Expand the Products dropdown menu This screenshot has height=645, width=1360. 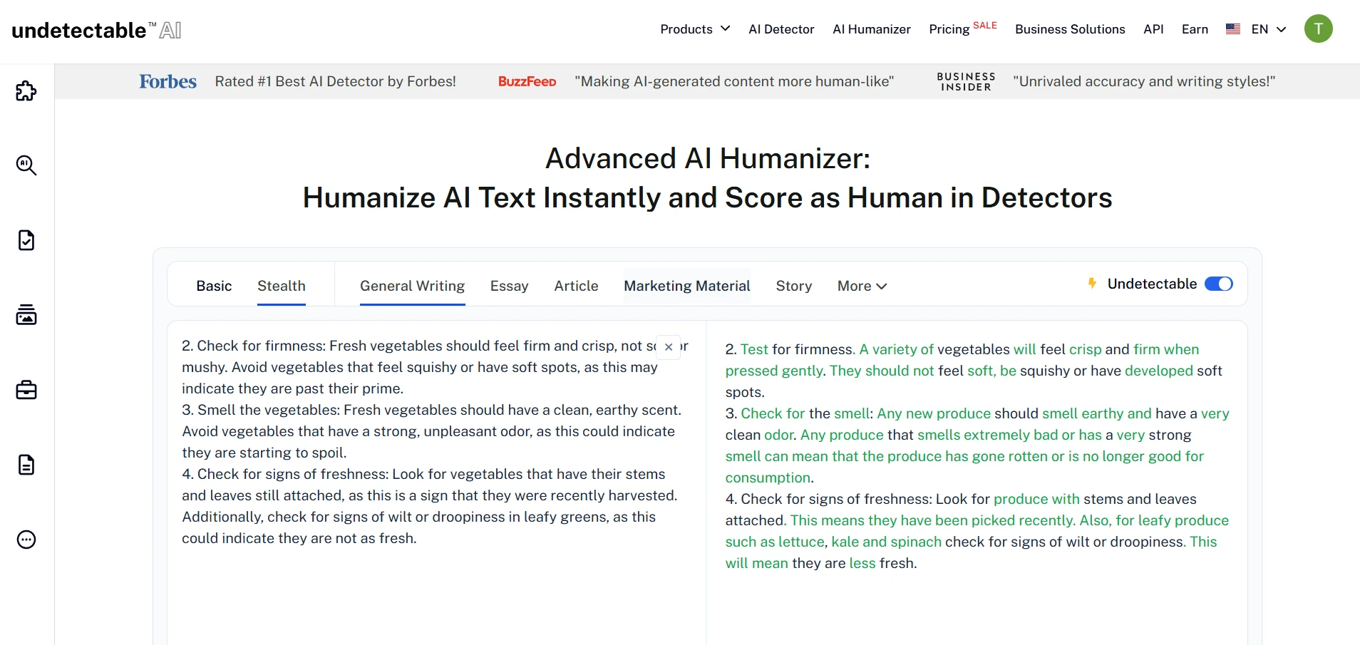tap(695, 29)
